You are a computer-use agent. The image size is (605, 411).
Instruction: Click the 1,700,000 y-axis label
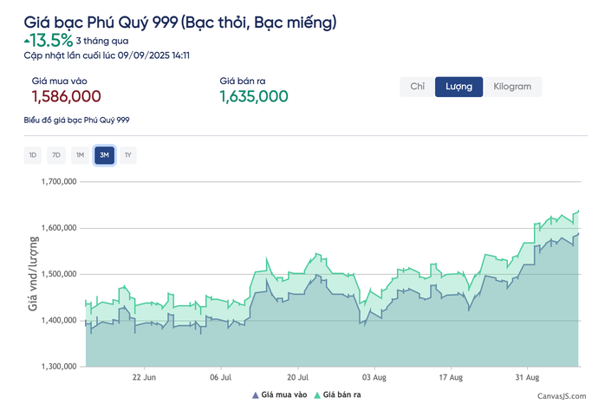click(59, 182)
